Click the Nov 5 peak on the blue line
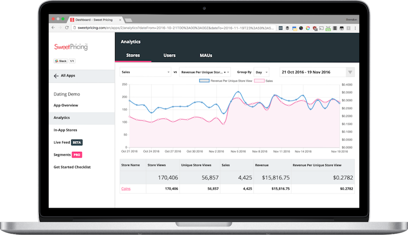The width and height of the screenshot is (408, 235). click(x=238, y=92)
